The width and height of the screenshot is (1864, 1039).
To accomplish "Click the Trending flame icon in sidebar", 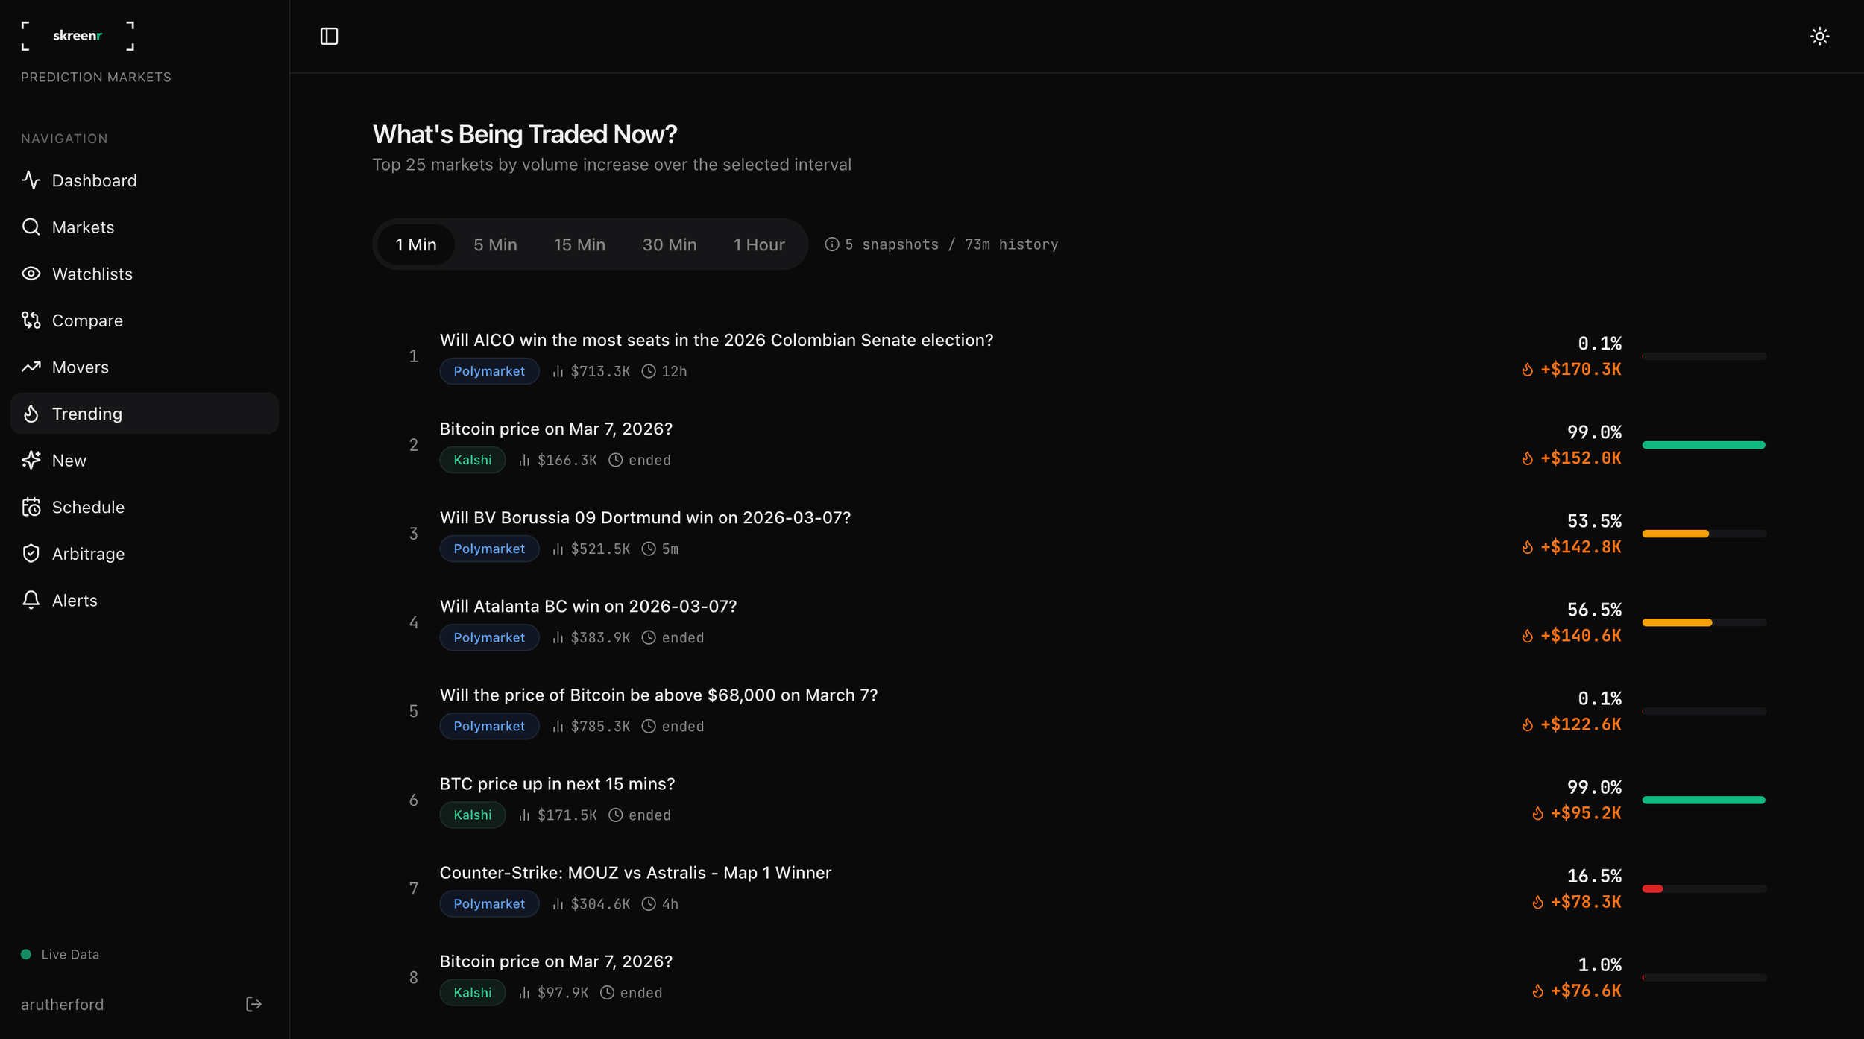I will tap(31, 414).
